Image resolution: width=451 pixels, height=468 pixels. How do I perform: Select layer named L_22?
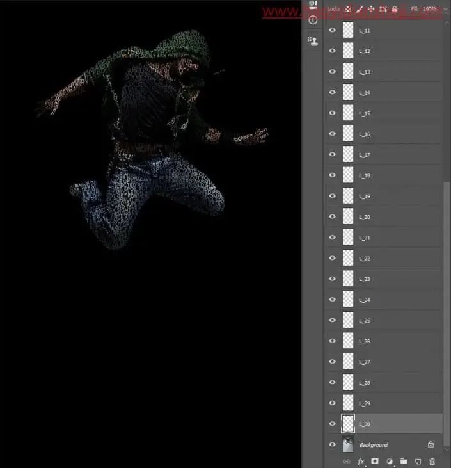pyautogui.click(x=365, y=259)
